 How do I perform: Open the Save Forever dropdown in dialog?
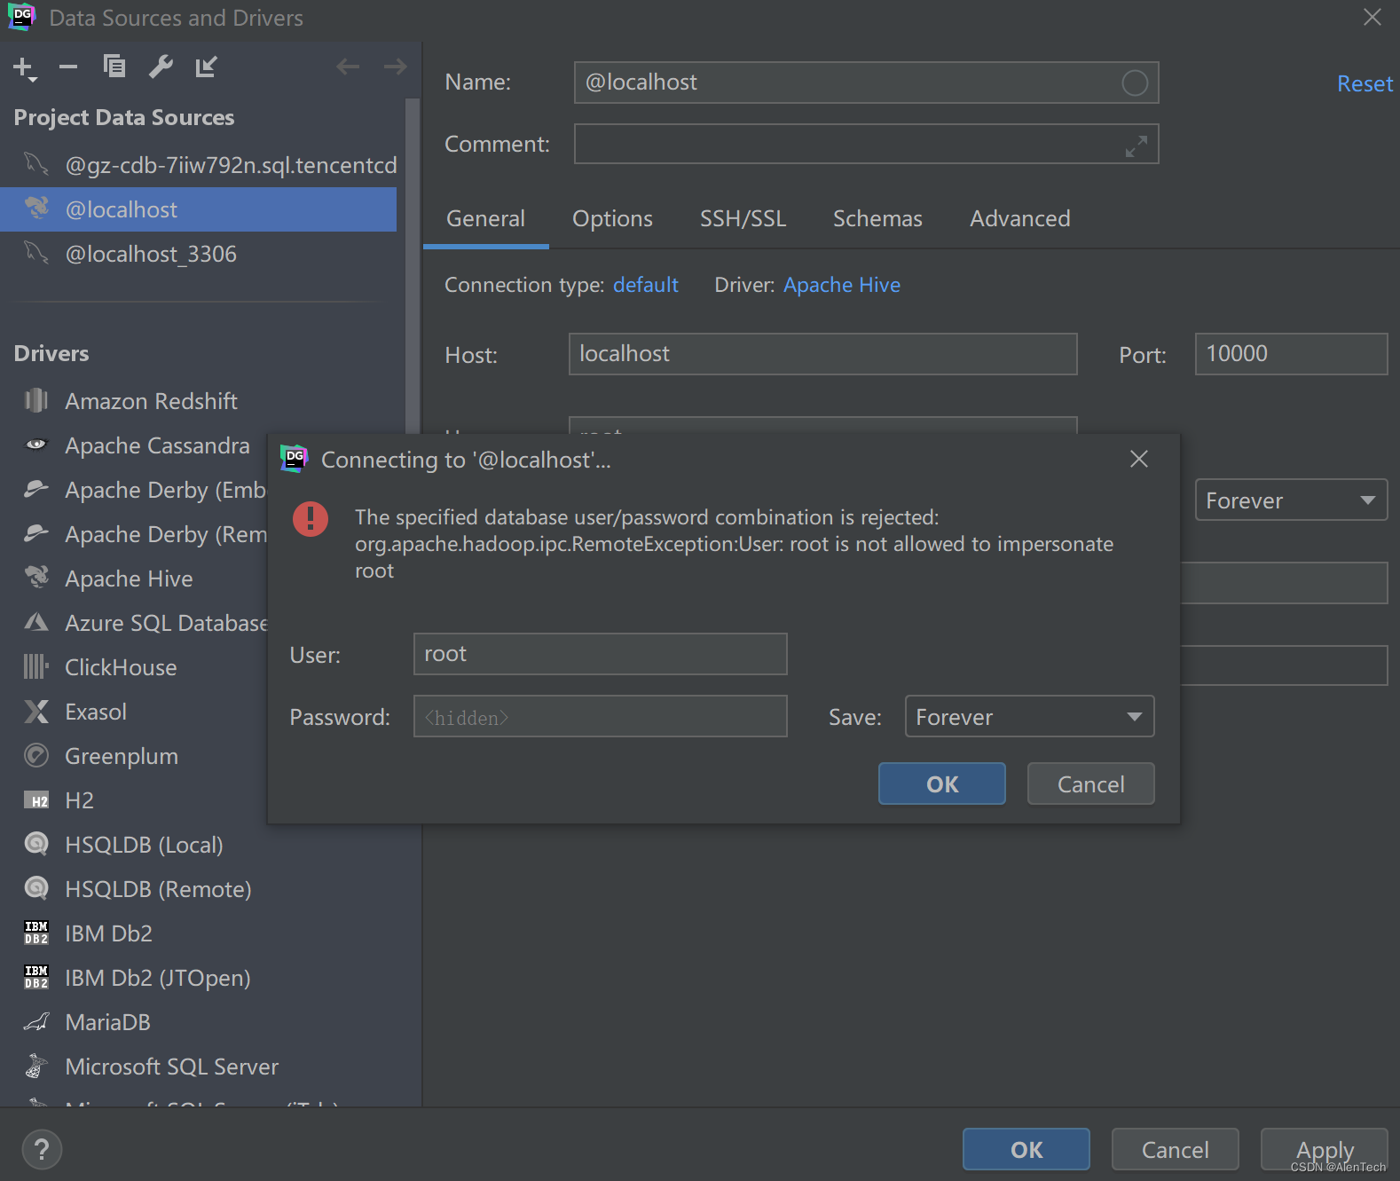point(1029,716)
